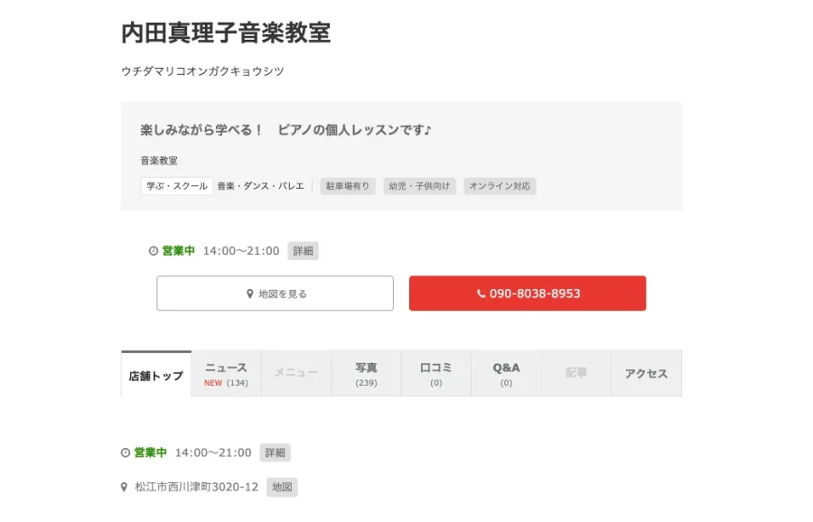Go to the アクセス tab
Viewport: 813px width, 522px height.
[x=647, y=374]
